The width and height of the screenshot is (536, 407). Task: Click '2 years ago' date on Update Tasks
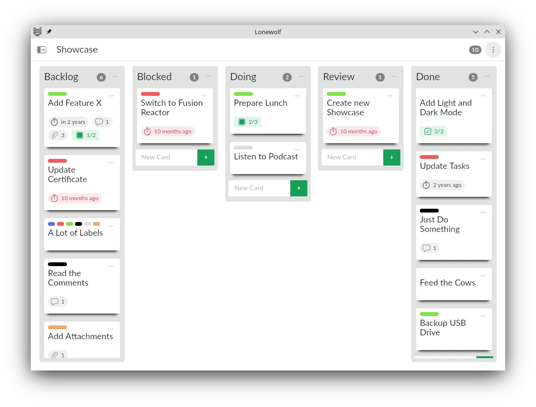click(443, 185)
